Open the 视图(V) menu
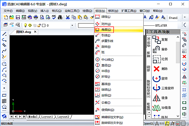The image size is (189, 126). pos(33,11)
